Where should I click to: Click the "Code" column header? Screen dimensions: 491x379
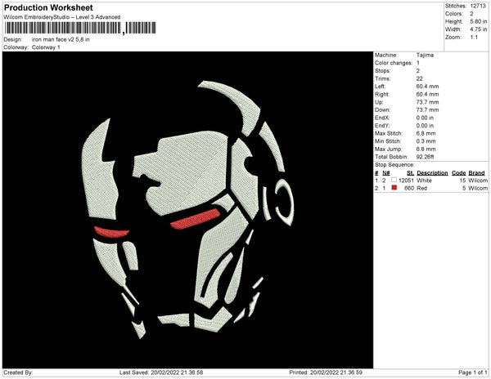459,173
